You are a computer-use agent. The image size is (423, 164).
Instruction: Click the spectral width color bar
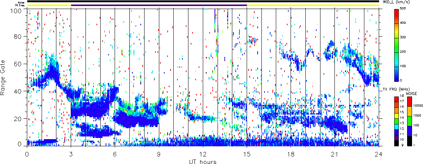(x=397, y=45)
